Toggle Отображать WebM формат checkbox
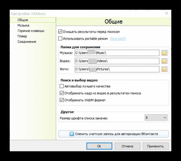Image resolution: width=181 pixels, height=161 pixels. pos(62,100)
